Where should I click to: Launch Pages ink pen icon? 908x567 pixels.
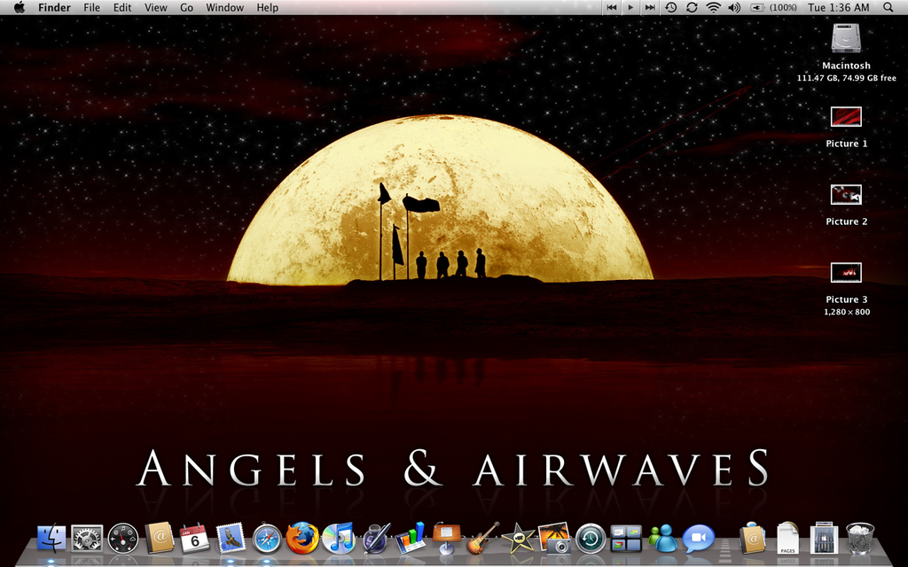tap(375, 538)
